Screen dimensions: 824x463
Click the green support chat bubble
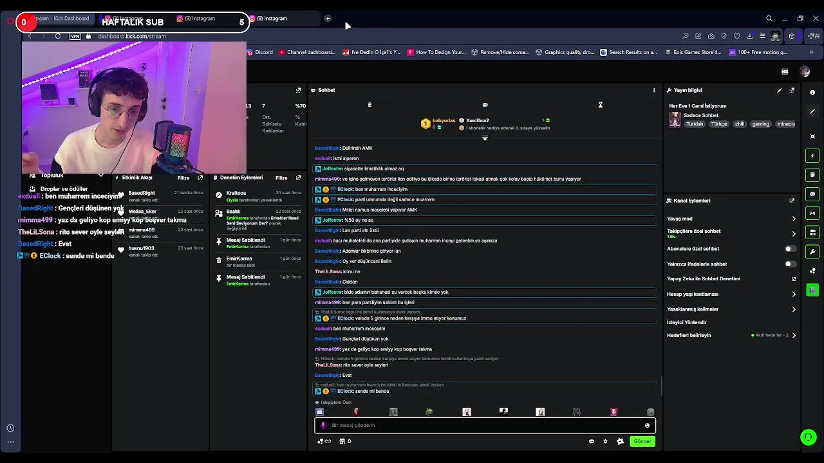[808, 437]
